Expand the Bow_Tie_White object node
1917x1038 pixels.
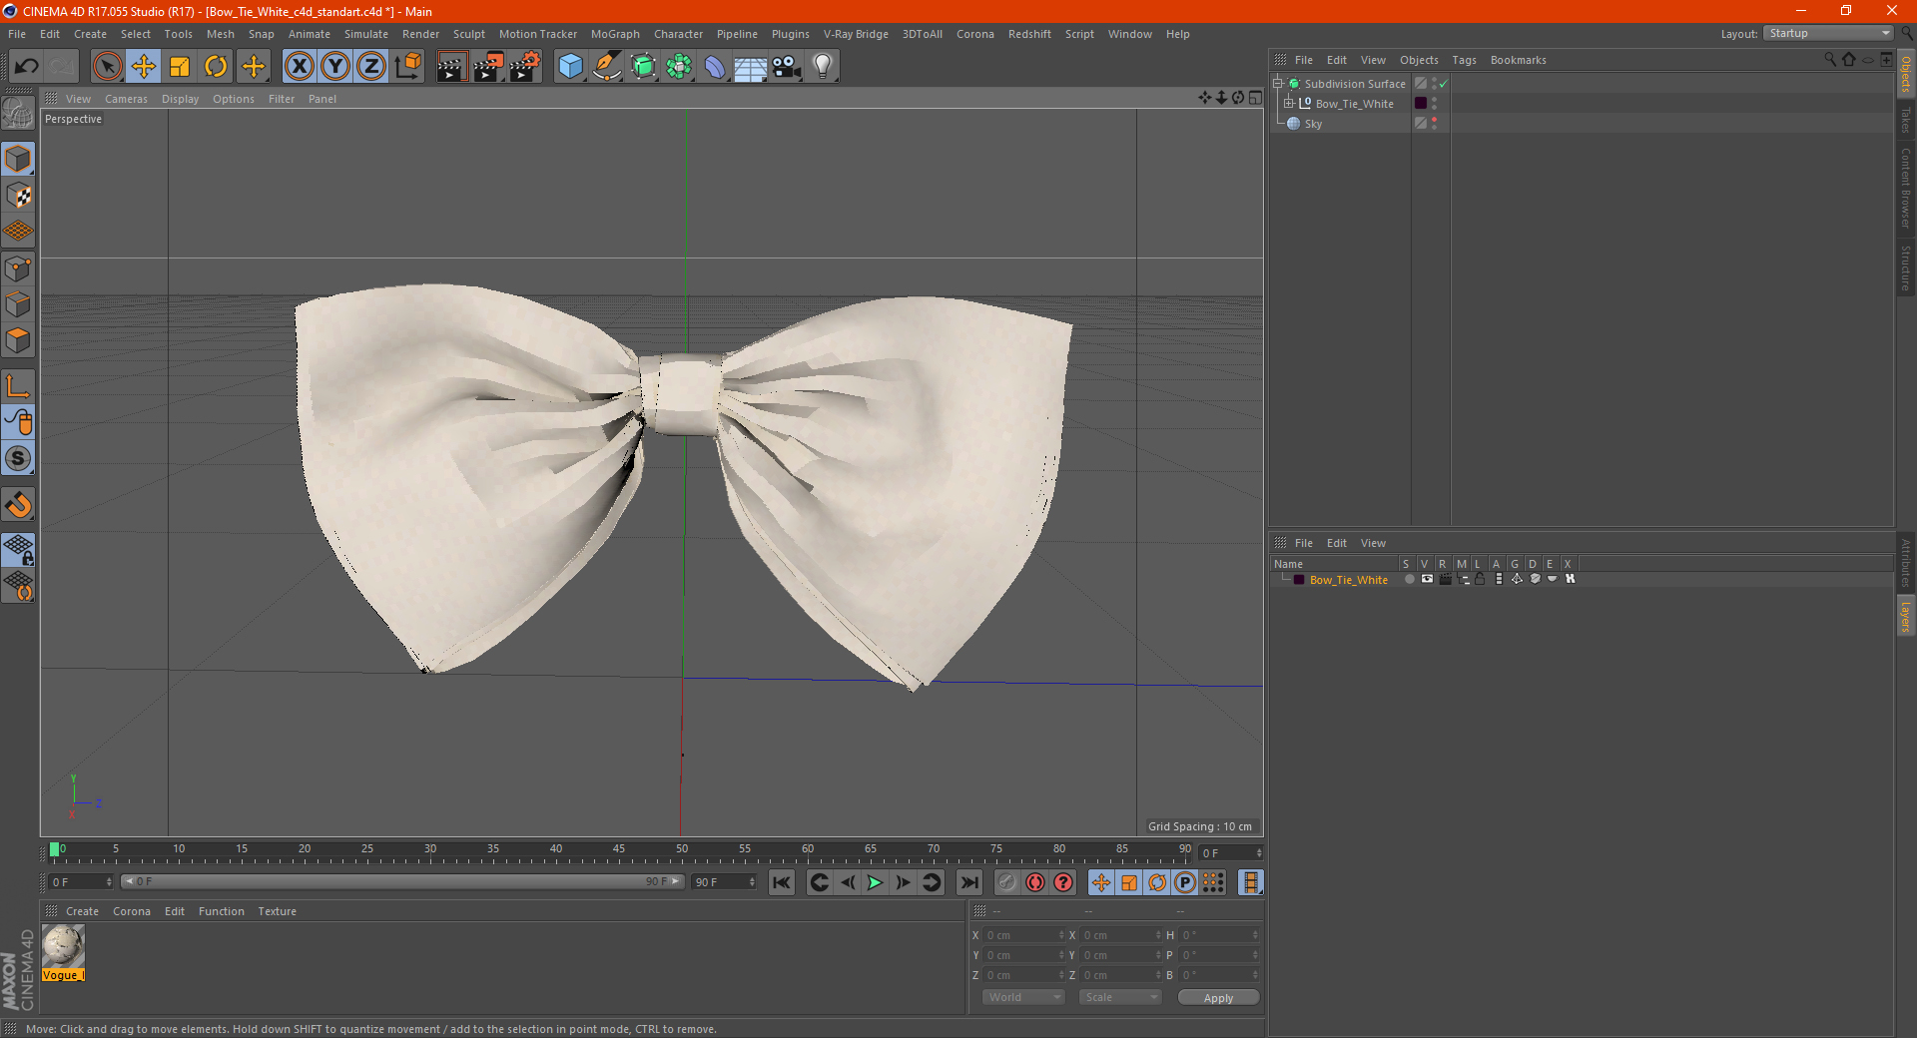(1289, 104)
